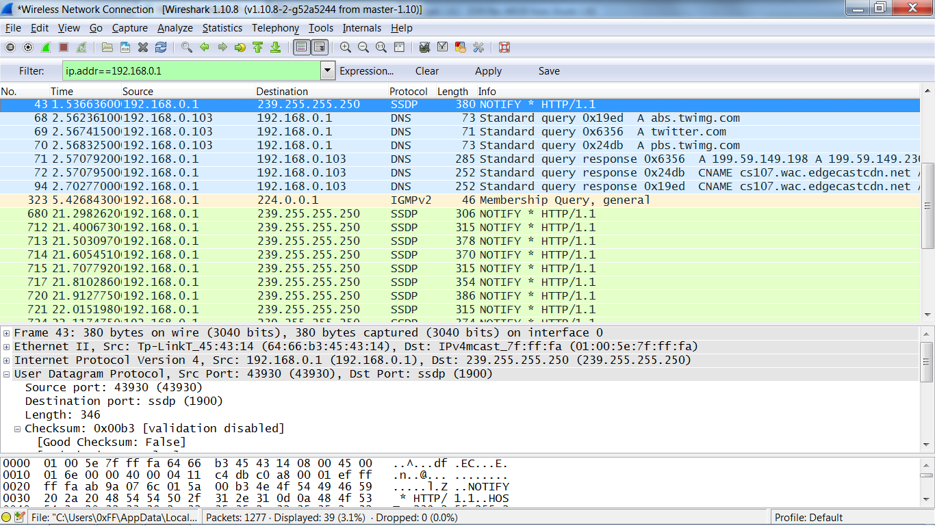
Task: Select packet 69 twitter.com DNS query
Action: [x=460, y=132]
